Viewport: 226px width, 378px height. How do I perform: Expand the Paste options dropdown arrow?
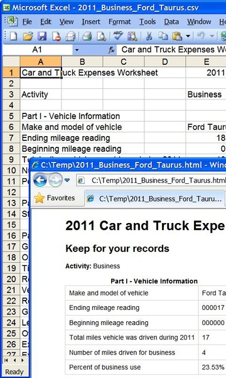188,37
